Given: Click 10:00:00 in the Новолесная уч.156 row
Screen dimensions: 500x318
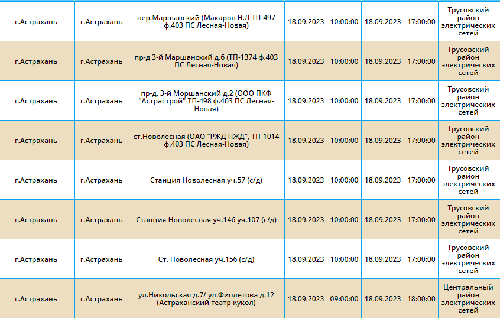Looking at the screenshot, I should [x=344, y=259].
